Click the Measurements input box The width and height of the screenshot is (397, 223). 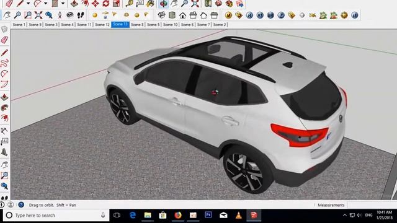pos(372,205)
